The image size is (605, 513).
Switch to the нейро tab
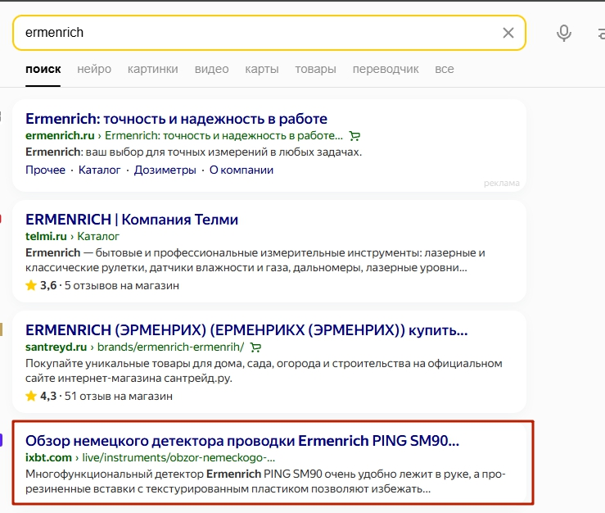pos(94,69)
